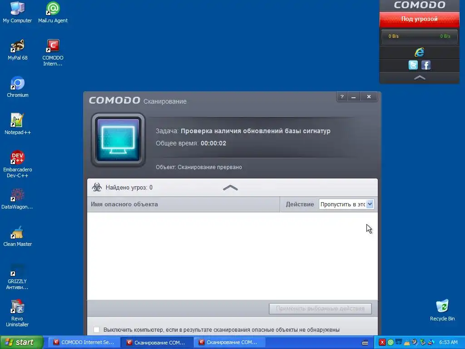
Task: Click the red X COMODO tray icon
Action: [x=382, y=342]
